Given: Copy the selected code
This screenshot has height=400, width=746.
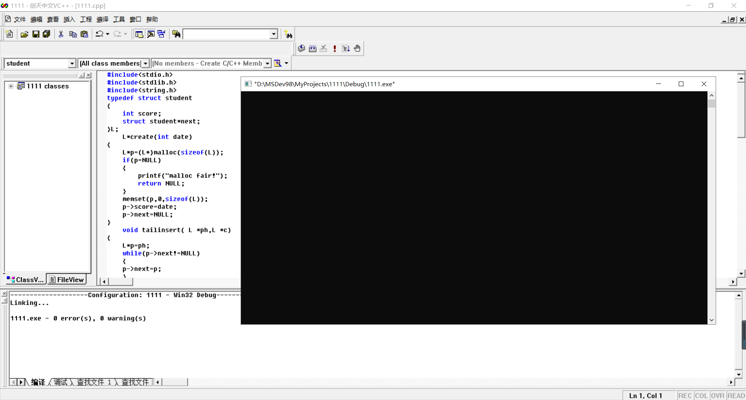Looking at the screenshot, I should click(73, 34).
